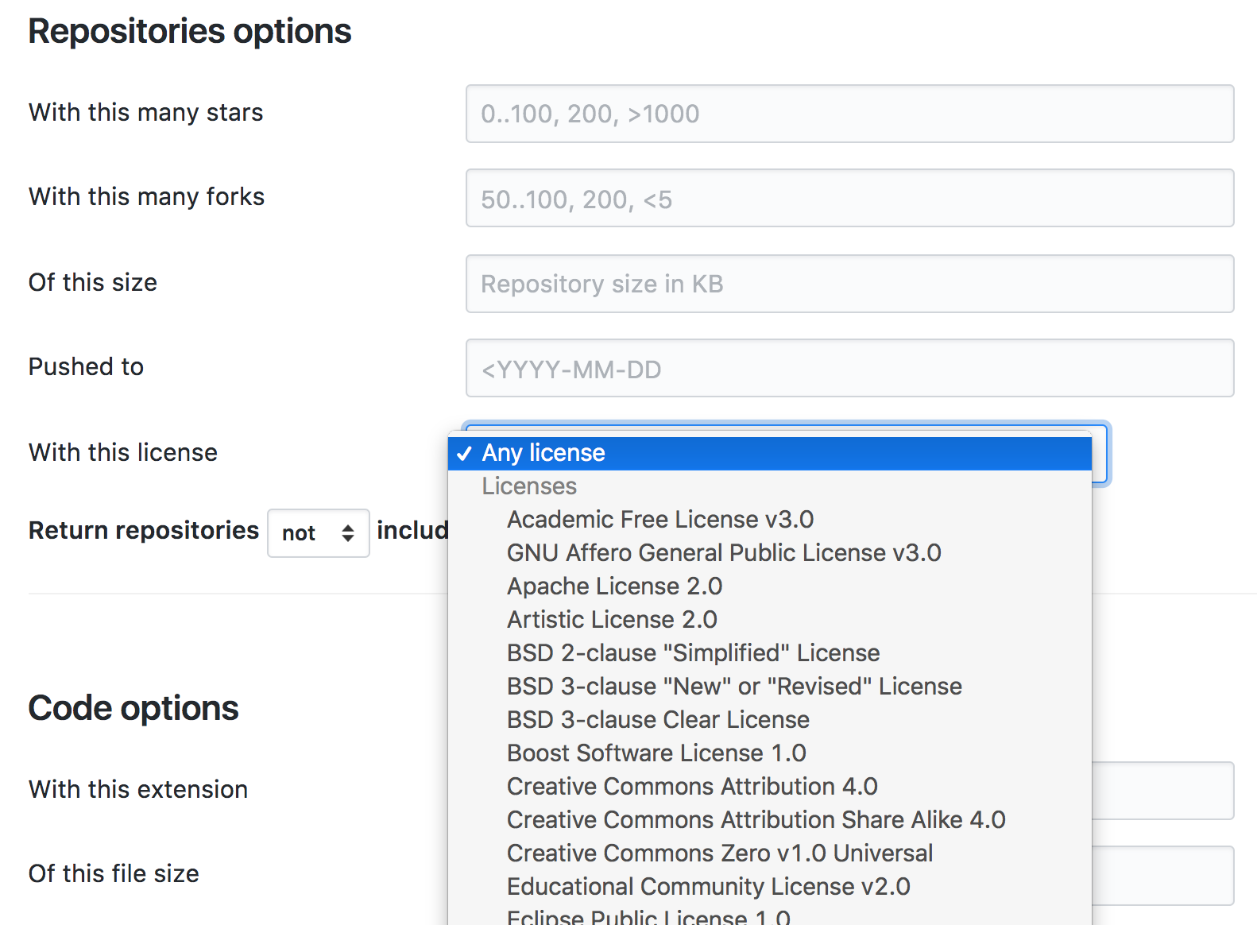The height and width of the screenshot is (925, 1257).
Task: Select GNU Affero General Public License v3.0
Action: coord(723,553)
